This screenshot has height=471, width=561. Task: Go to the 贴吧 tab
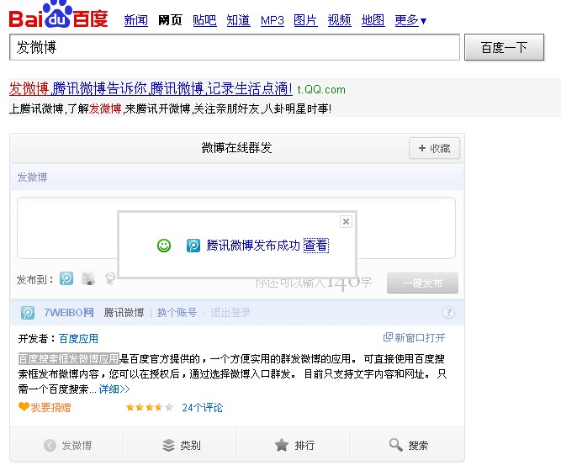(204, 20)
